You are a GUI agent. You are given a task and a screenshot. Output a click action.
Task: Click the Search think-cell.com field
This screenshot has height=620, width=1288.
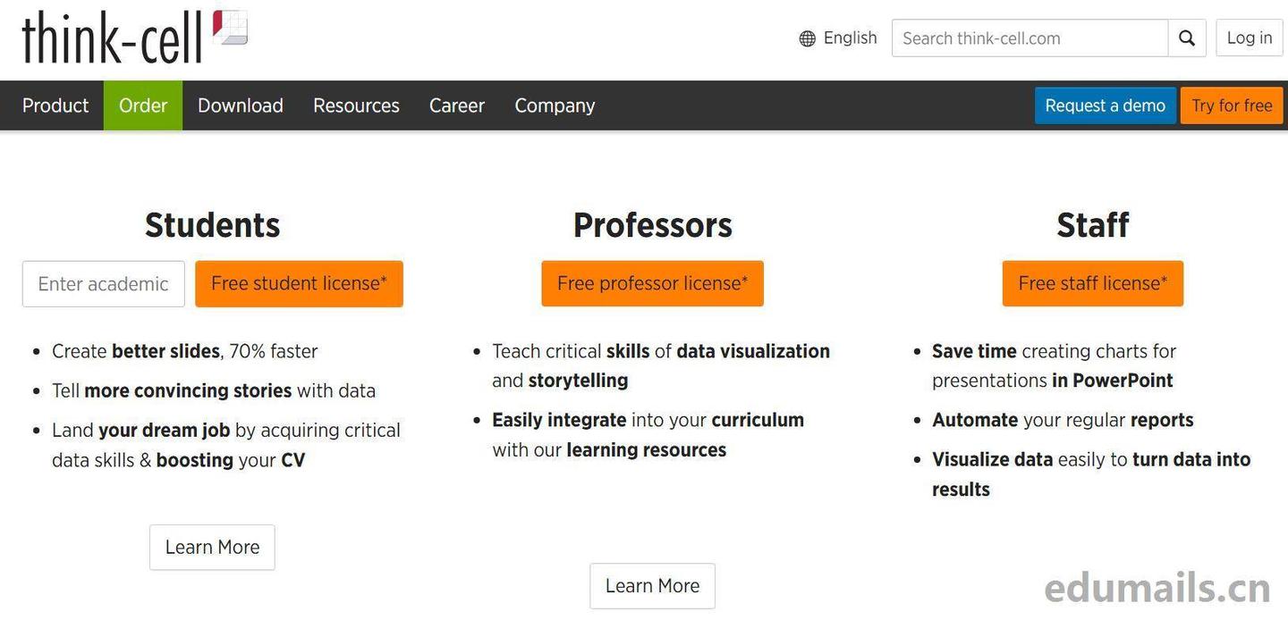click(1030, 38)
